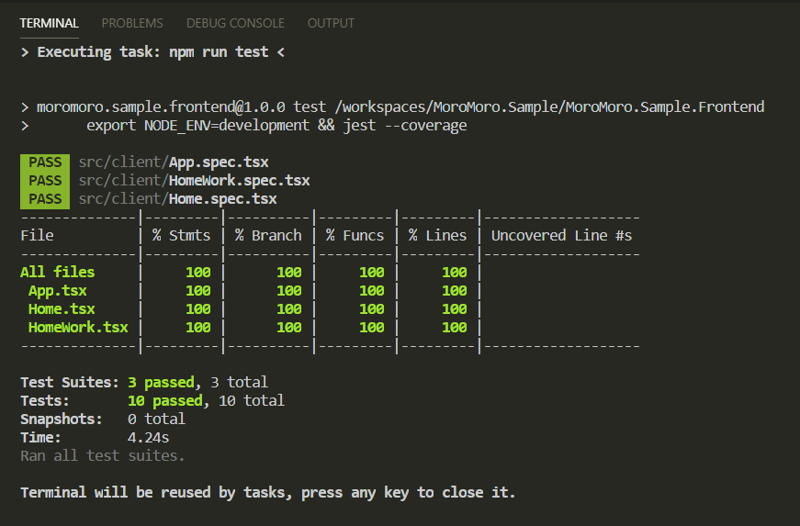Switch to the TERMINAL tab
This screenshot has height=526, width=800.
tap(49, 23)
